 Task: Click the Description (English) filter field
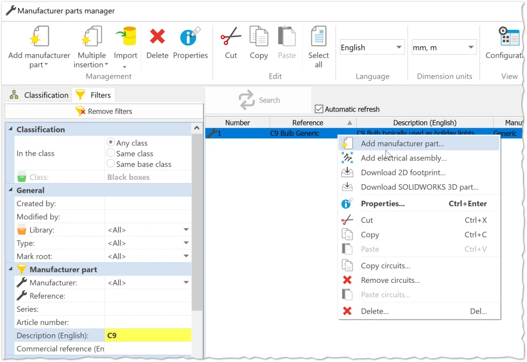(x=148, y=335)
